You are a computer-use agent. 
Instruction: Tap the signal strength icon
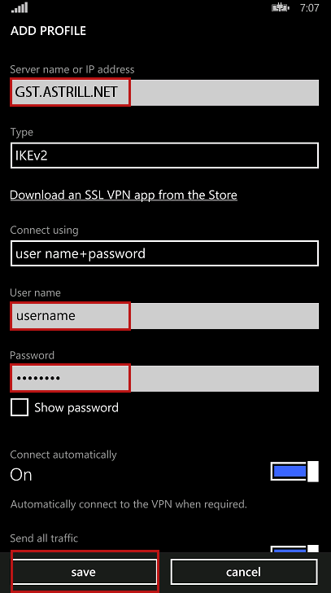point(20,7)
